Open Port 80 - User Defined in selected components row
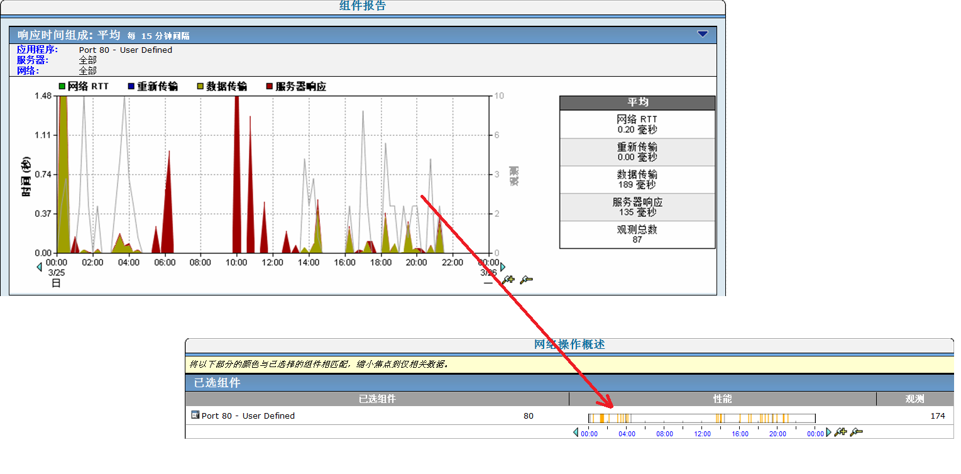This screenshot has width=961, height=474. pyautogui.click(x=248, y=416)
